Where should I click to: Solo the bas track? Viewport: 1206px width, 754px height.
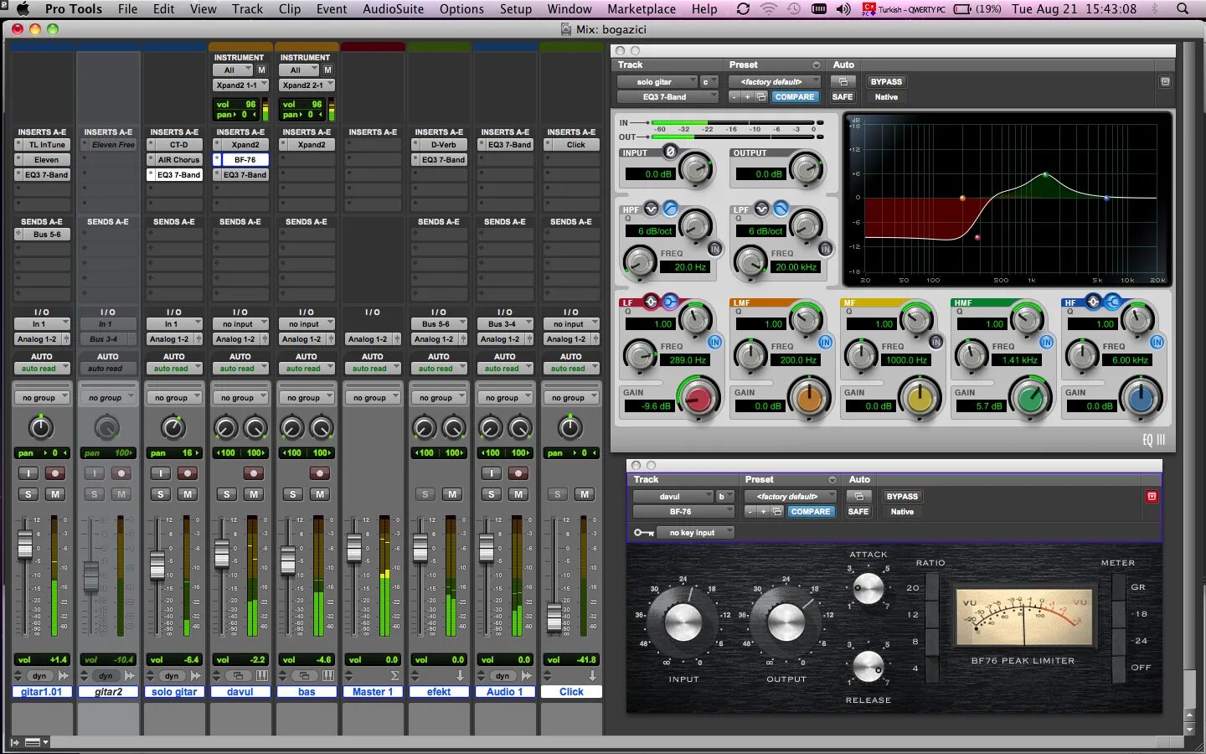point(291,494)
